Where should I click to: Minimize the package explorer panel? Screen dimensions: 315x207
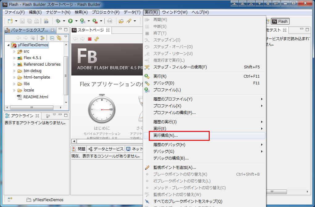click(60, 30)
